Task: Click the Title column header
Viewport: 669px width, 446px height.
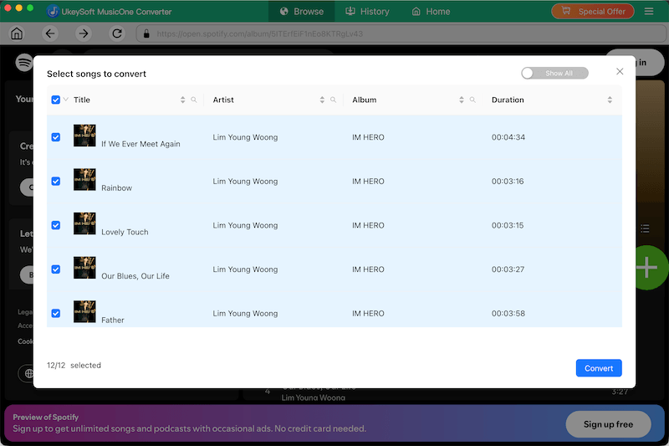Action: coord(82,100)
